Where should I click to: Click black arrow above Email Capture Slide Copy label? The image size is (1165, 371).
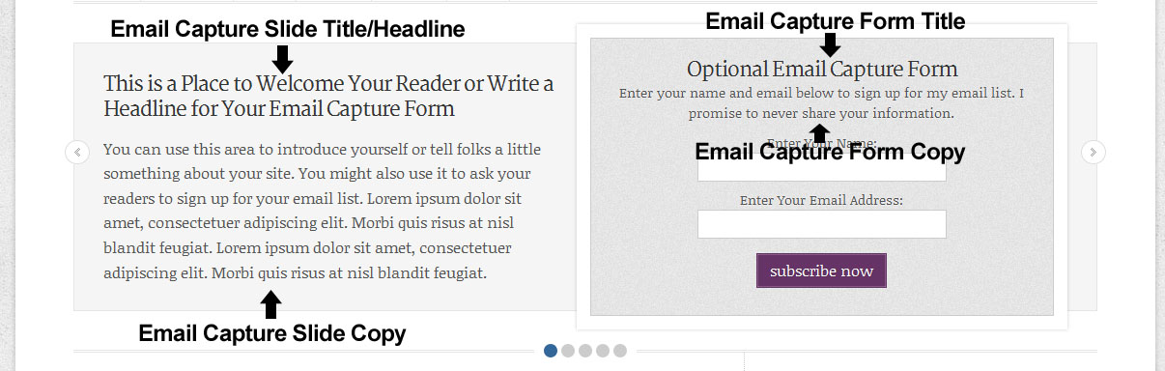click(x=271, y=305)
